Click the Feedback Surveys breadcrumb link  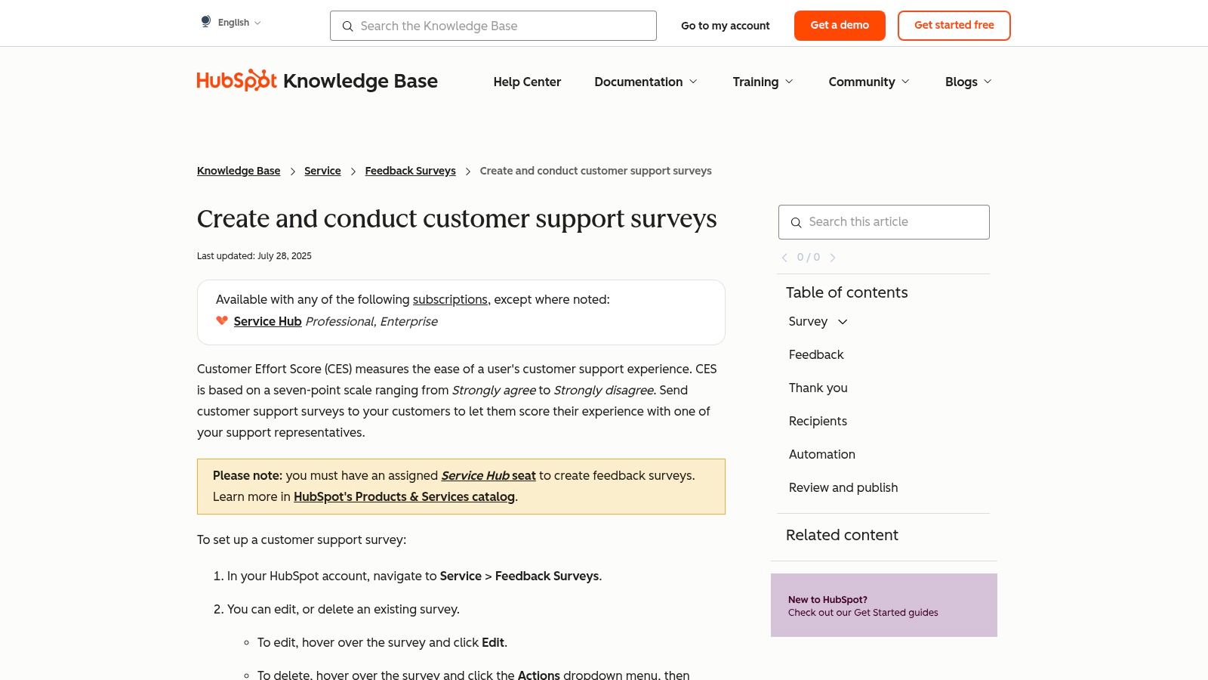click(410, 171)
